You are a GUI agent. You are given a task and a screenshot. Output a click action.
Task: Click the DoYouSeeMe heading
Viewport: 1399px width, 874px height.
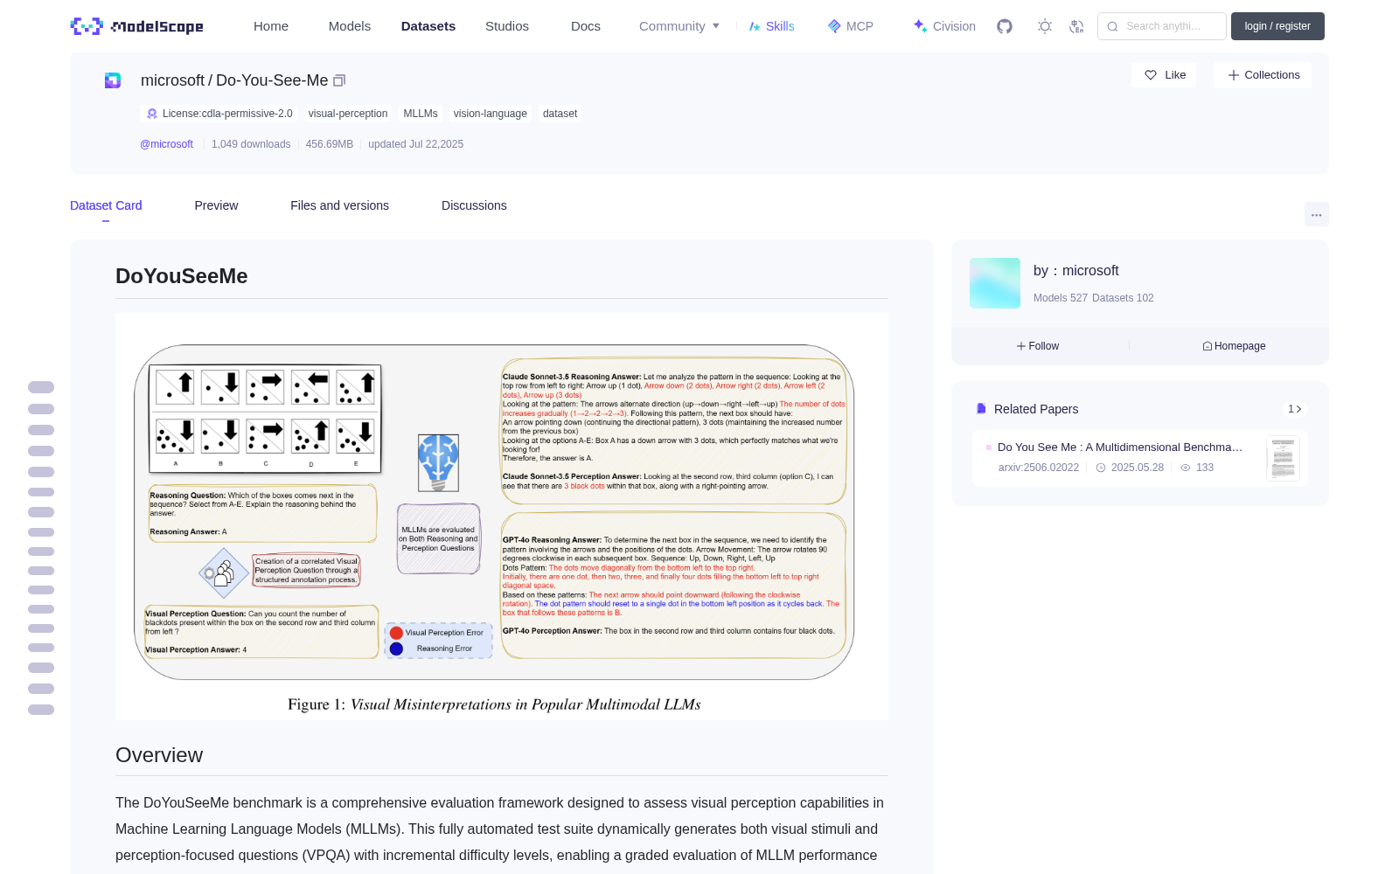click(182, 276)
